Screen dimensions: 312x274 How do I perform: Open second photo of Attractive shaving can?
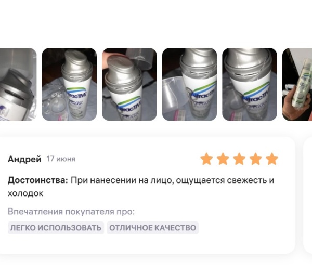click(69, 84)
